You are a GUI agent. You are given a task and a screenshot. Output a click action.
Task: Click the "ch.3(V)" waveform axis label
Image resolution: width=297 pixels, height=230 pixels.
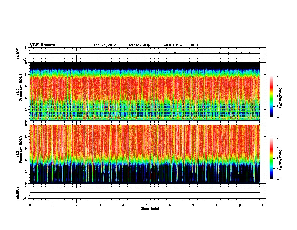(x=18, y=193)
